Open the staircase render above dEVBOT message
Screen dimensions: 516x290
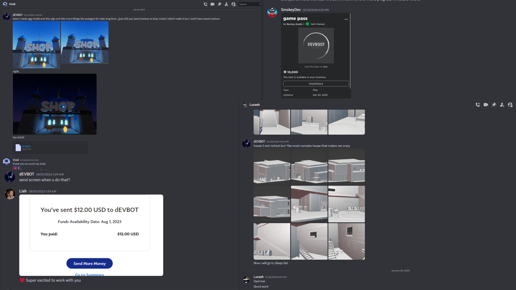tap(272, 122)
